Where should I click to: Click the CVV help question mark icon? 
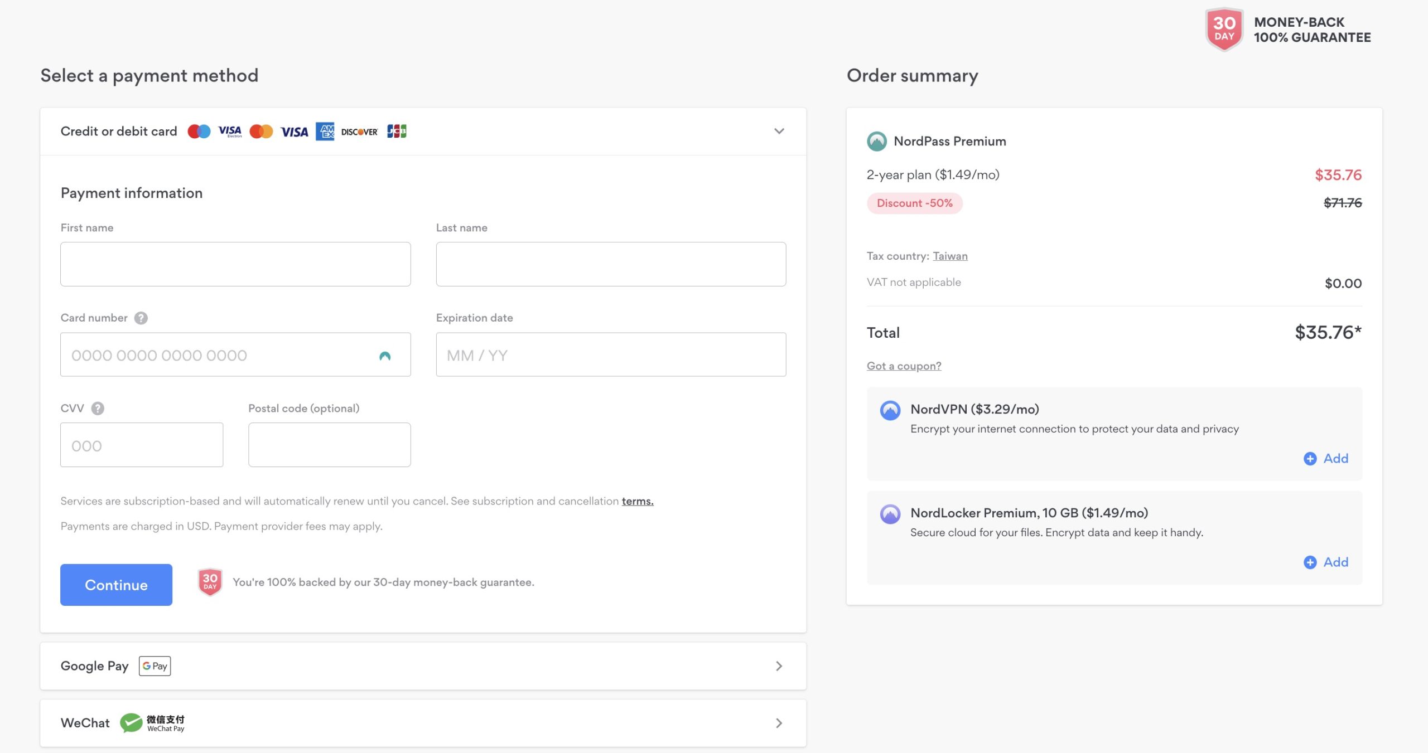point(98,409)
